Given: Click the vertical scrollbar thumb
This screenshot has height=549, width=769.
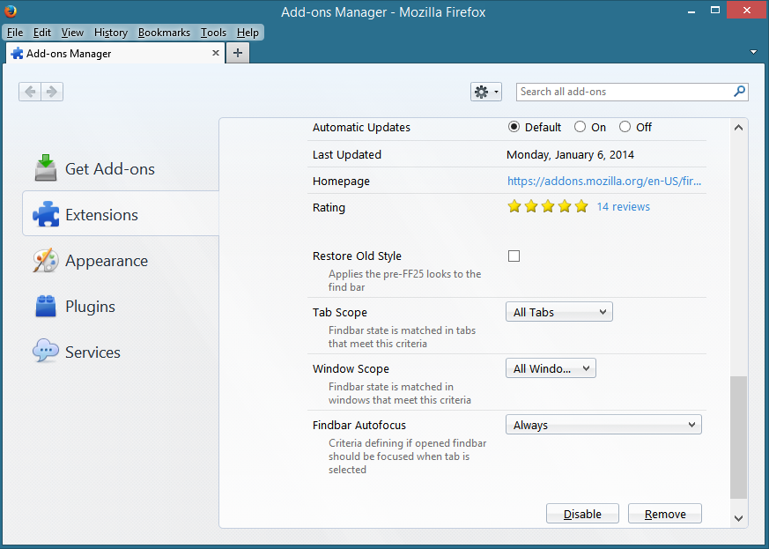Looking at the screenshot, I should click(738, 438).
